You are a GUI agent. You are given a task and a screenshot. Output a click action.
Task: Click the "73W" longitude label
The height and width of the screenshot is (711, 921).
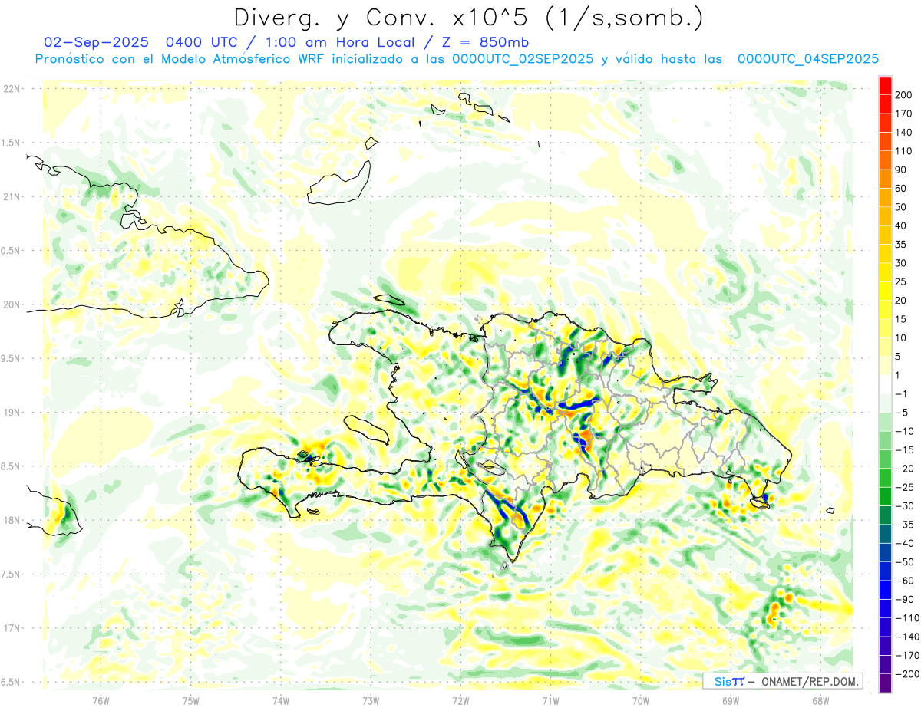[x=371, y=701]
